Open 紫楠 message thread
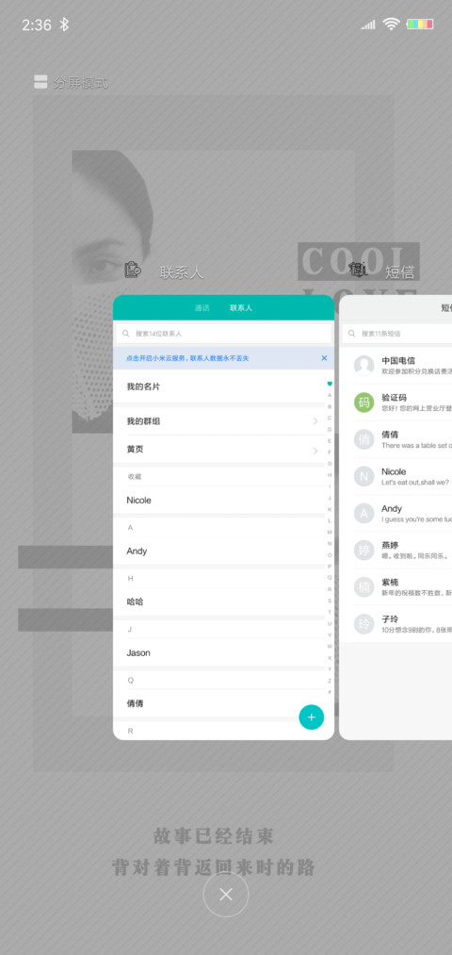 pos(396,587)
